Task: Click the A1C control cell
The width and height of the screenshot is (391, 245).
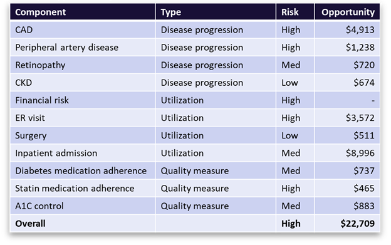Action: 83,206
